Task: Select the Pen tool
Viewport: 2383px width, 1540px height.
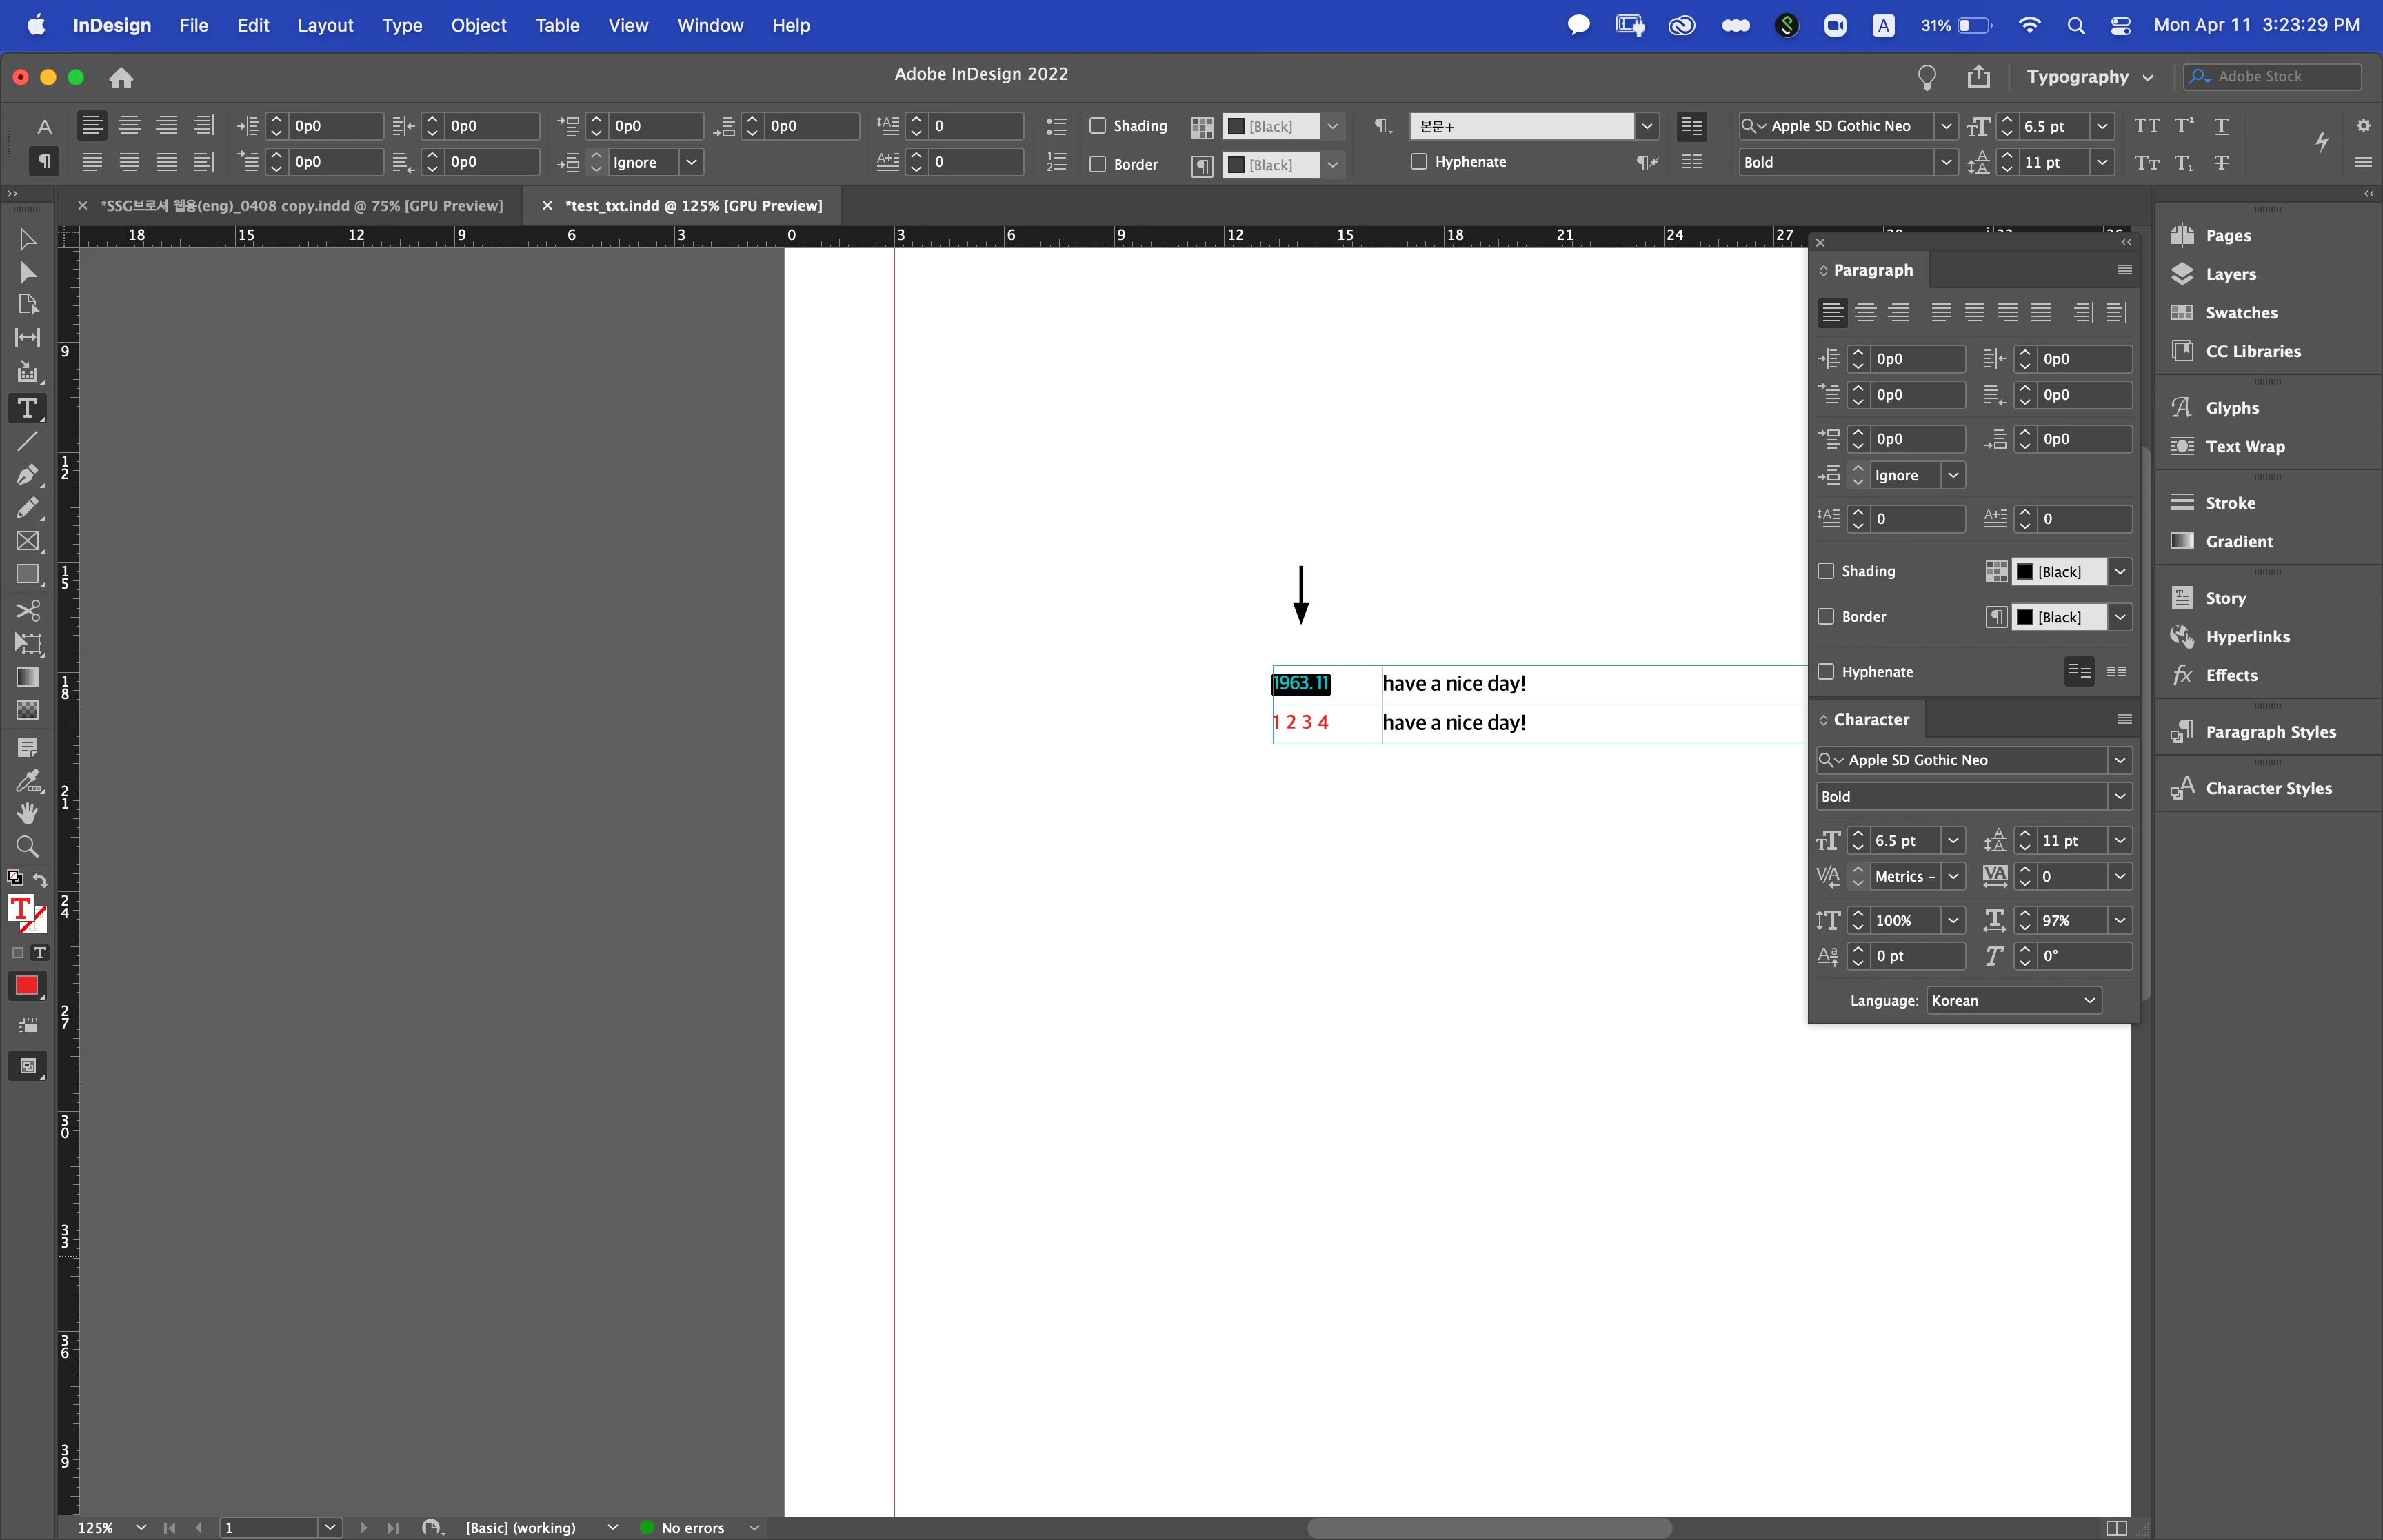Action: tap(27, 474)
